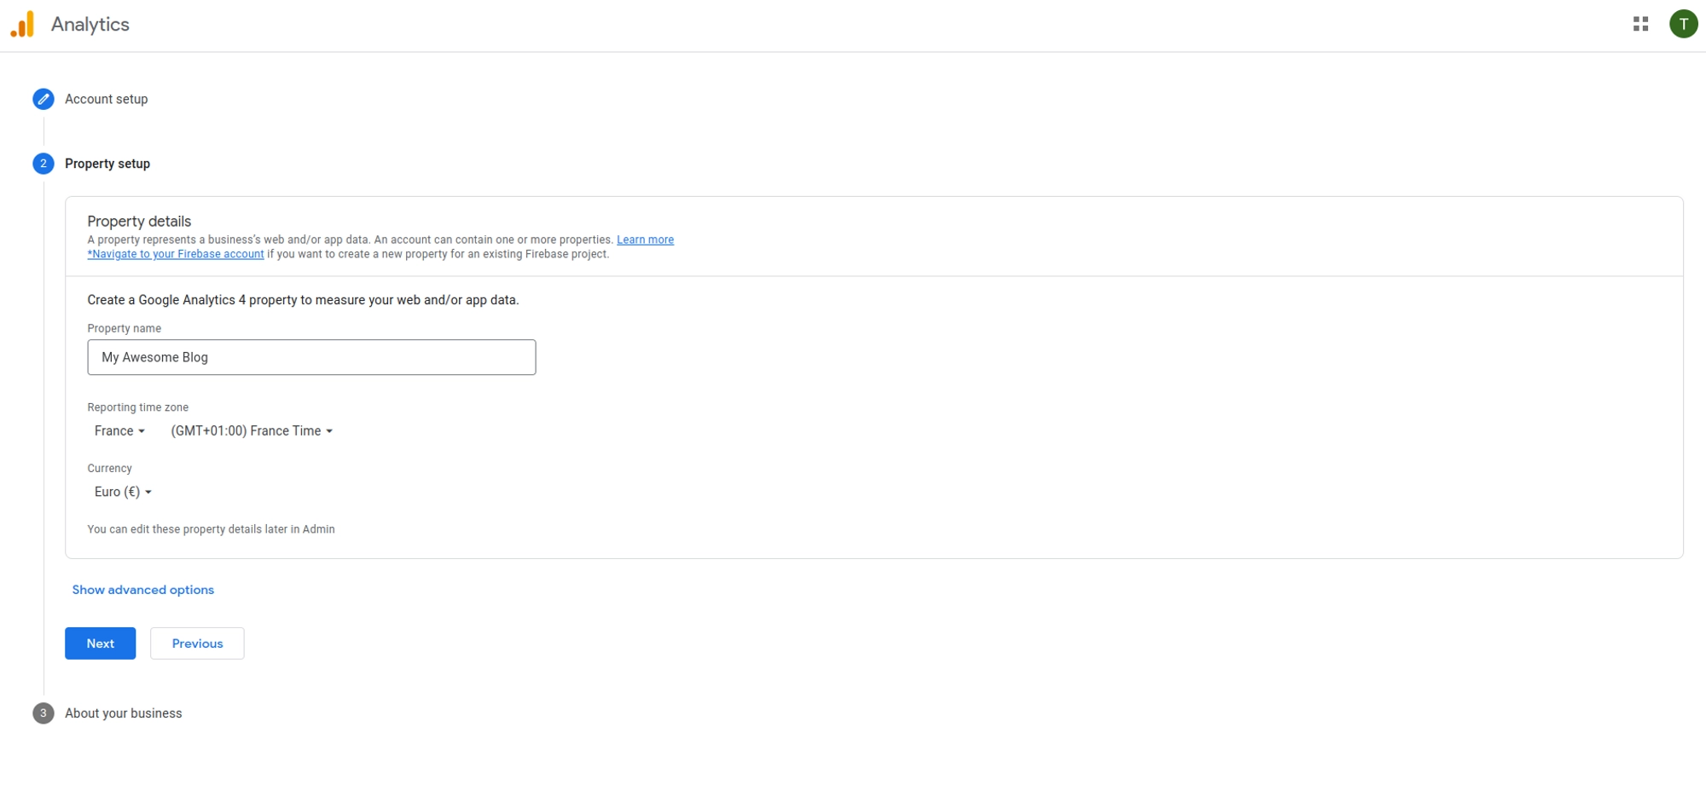Viewport: 1706px width, 802px height.
Task: Click the Next button
Action: pyautogui.click(x=101, y=643)
